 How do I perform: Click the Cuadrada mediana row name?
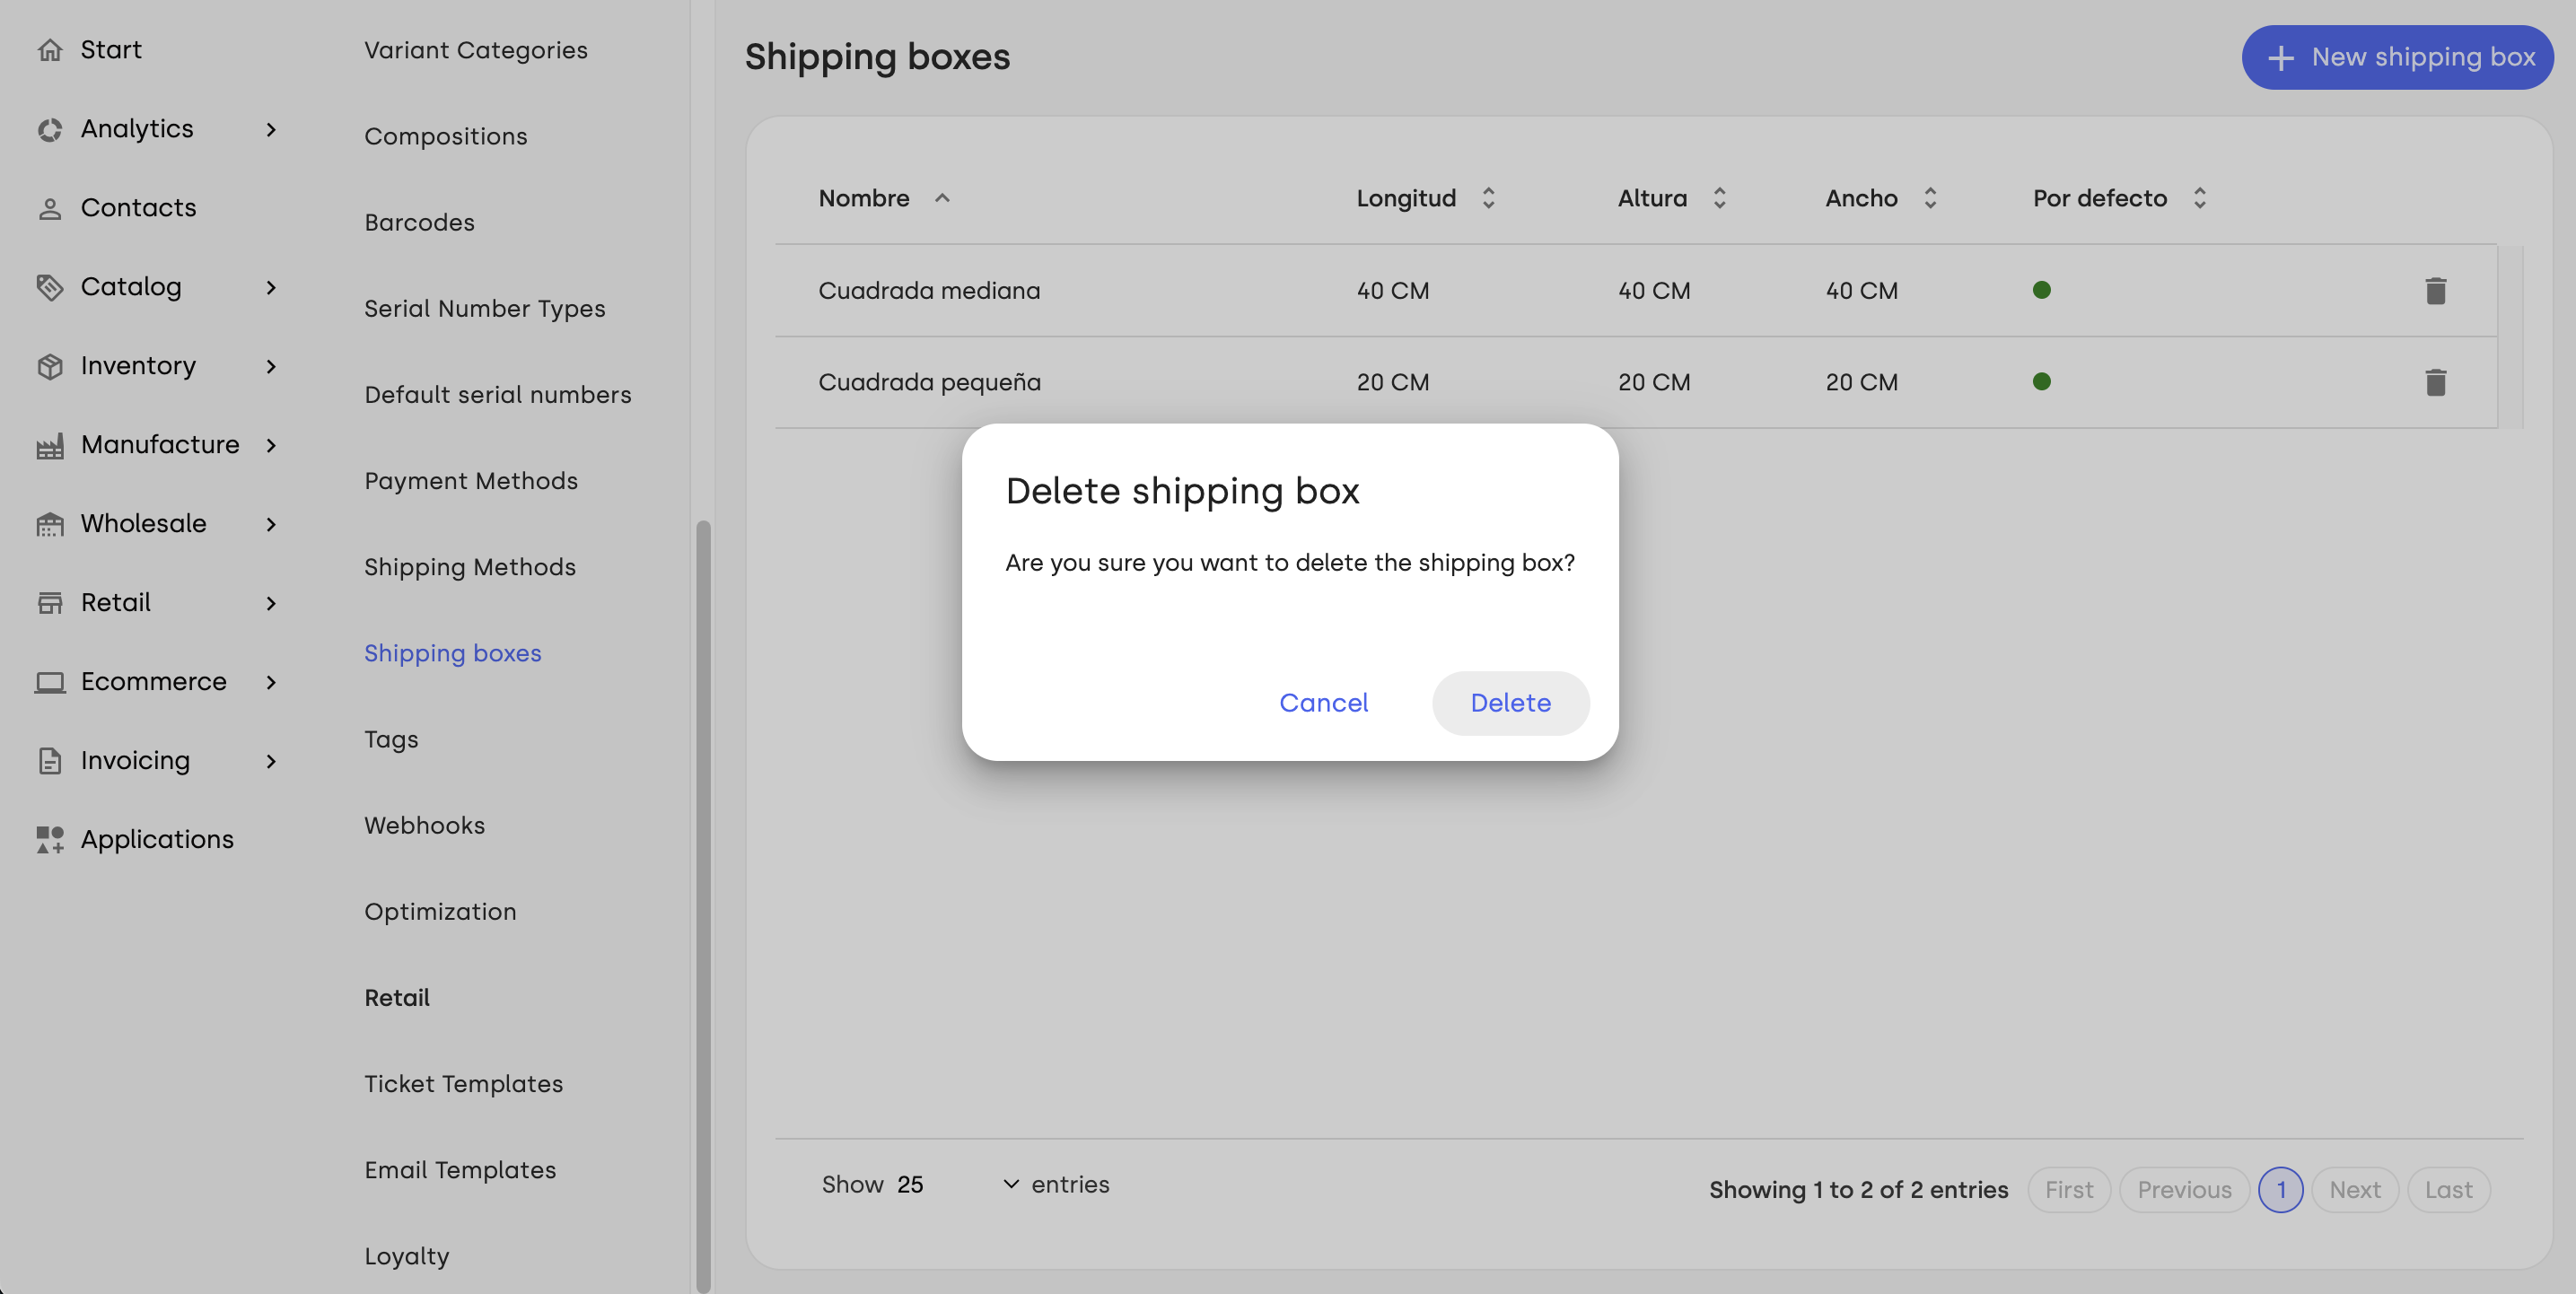point(929,290)
